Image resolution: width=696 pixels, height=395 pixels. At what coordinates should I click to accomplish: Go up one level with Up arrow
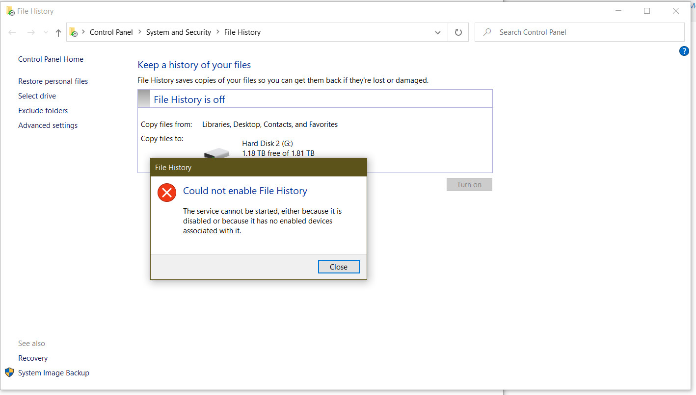(58, 33)
